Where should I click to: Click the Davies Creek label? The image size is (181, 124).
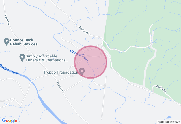9,70
